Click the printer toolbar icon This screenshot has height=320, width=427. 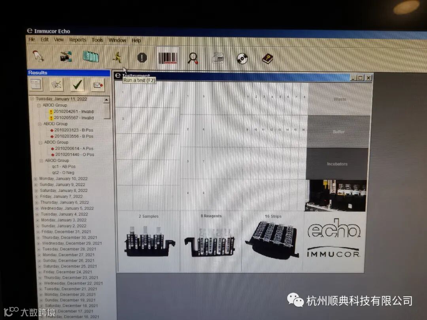pyautogui.click(x=218, y=58)
